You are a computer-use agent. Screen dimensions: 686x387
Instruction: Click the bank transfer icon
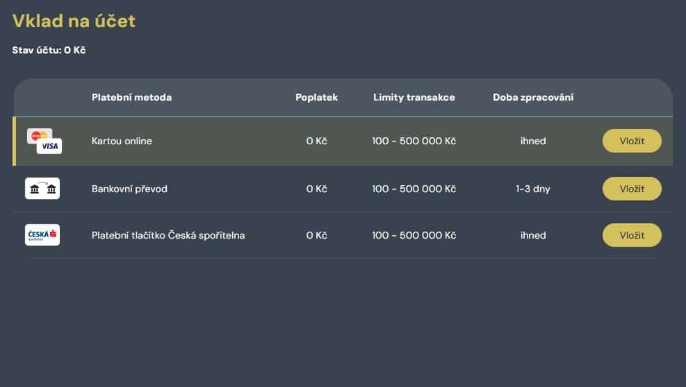(x=42, y=189)
